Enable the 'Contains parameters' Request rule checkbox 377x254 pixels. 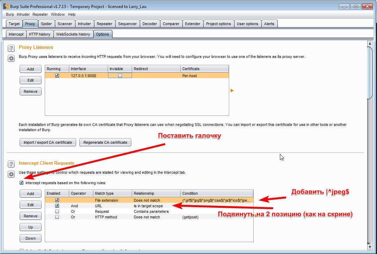pos(57,211)
